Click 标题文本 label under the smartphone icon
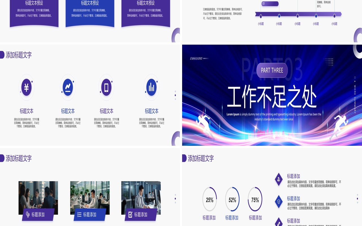362x226 pixels. [x=106, y=111]
